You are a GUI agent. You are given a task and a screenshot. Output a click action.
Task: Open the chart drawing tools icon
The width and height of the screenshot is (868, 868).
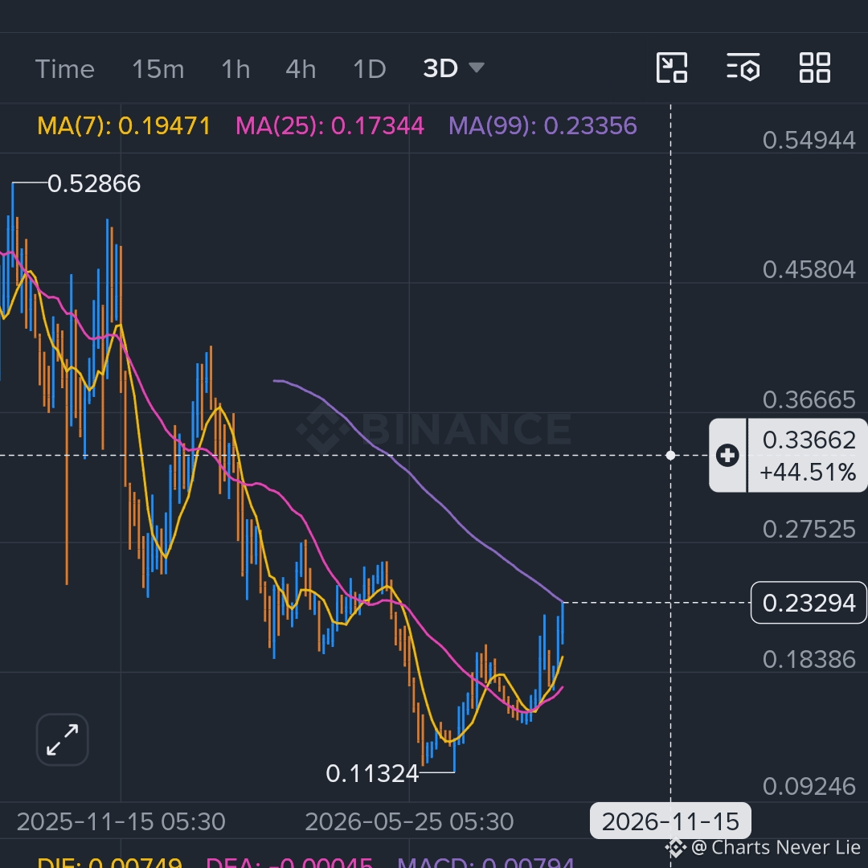point(671,68)
